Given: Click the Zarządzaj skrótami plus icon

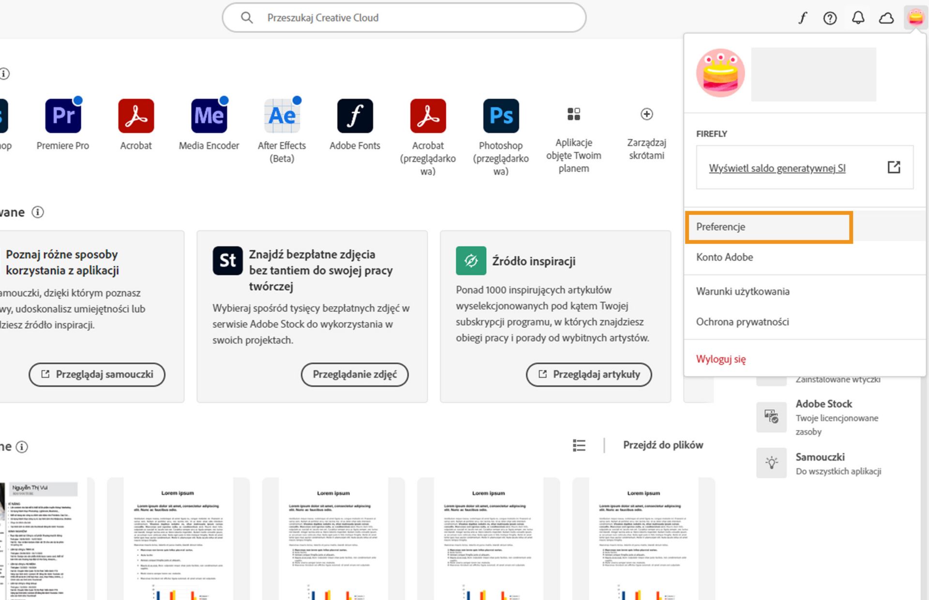Looking at the screenshot, I should click(646, 114).
